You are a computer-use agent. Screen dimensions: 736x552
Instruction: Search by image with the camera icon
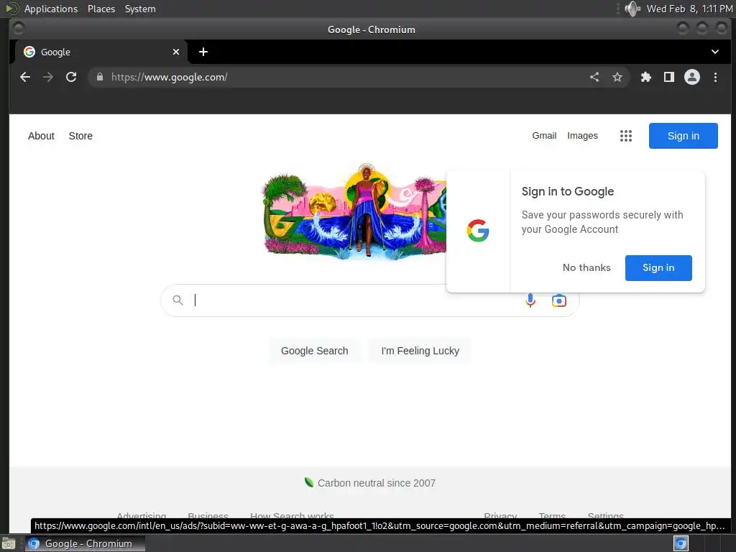(x=558, y=300)
